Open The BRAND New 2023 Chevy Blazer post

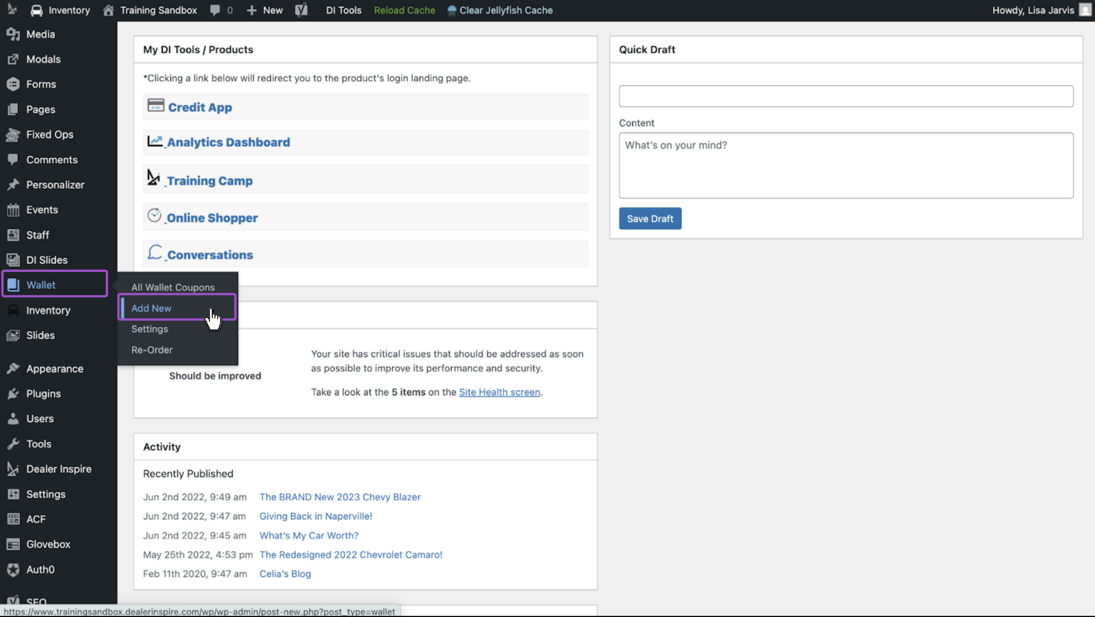[340, 497]
